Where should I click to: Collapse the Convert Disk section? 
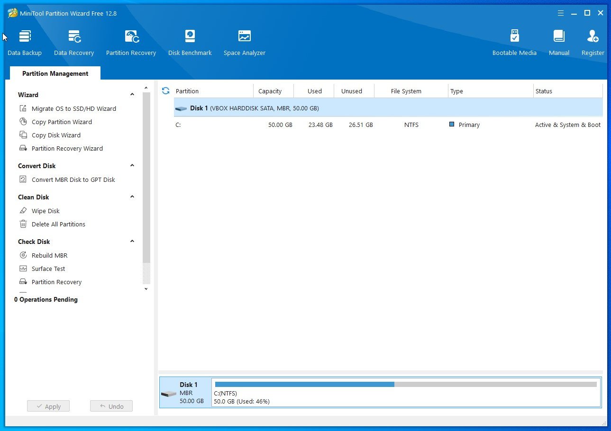pyautogui.click(x=132, y=166)
